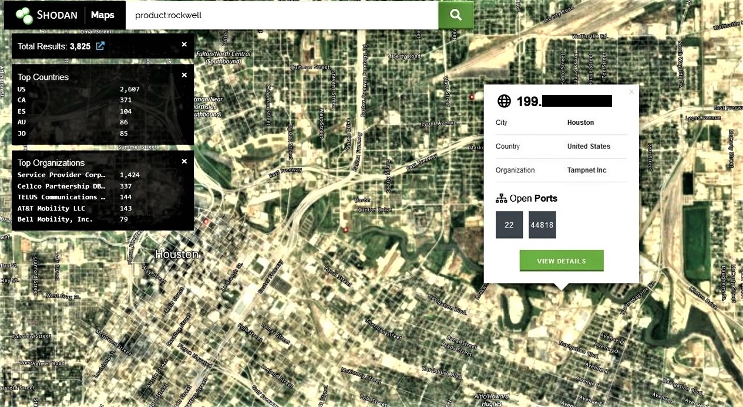Click the Open Ports network icon

point(501,198)
